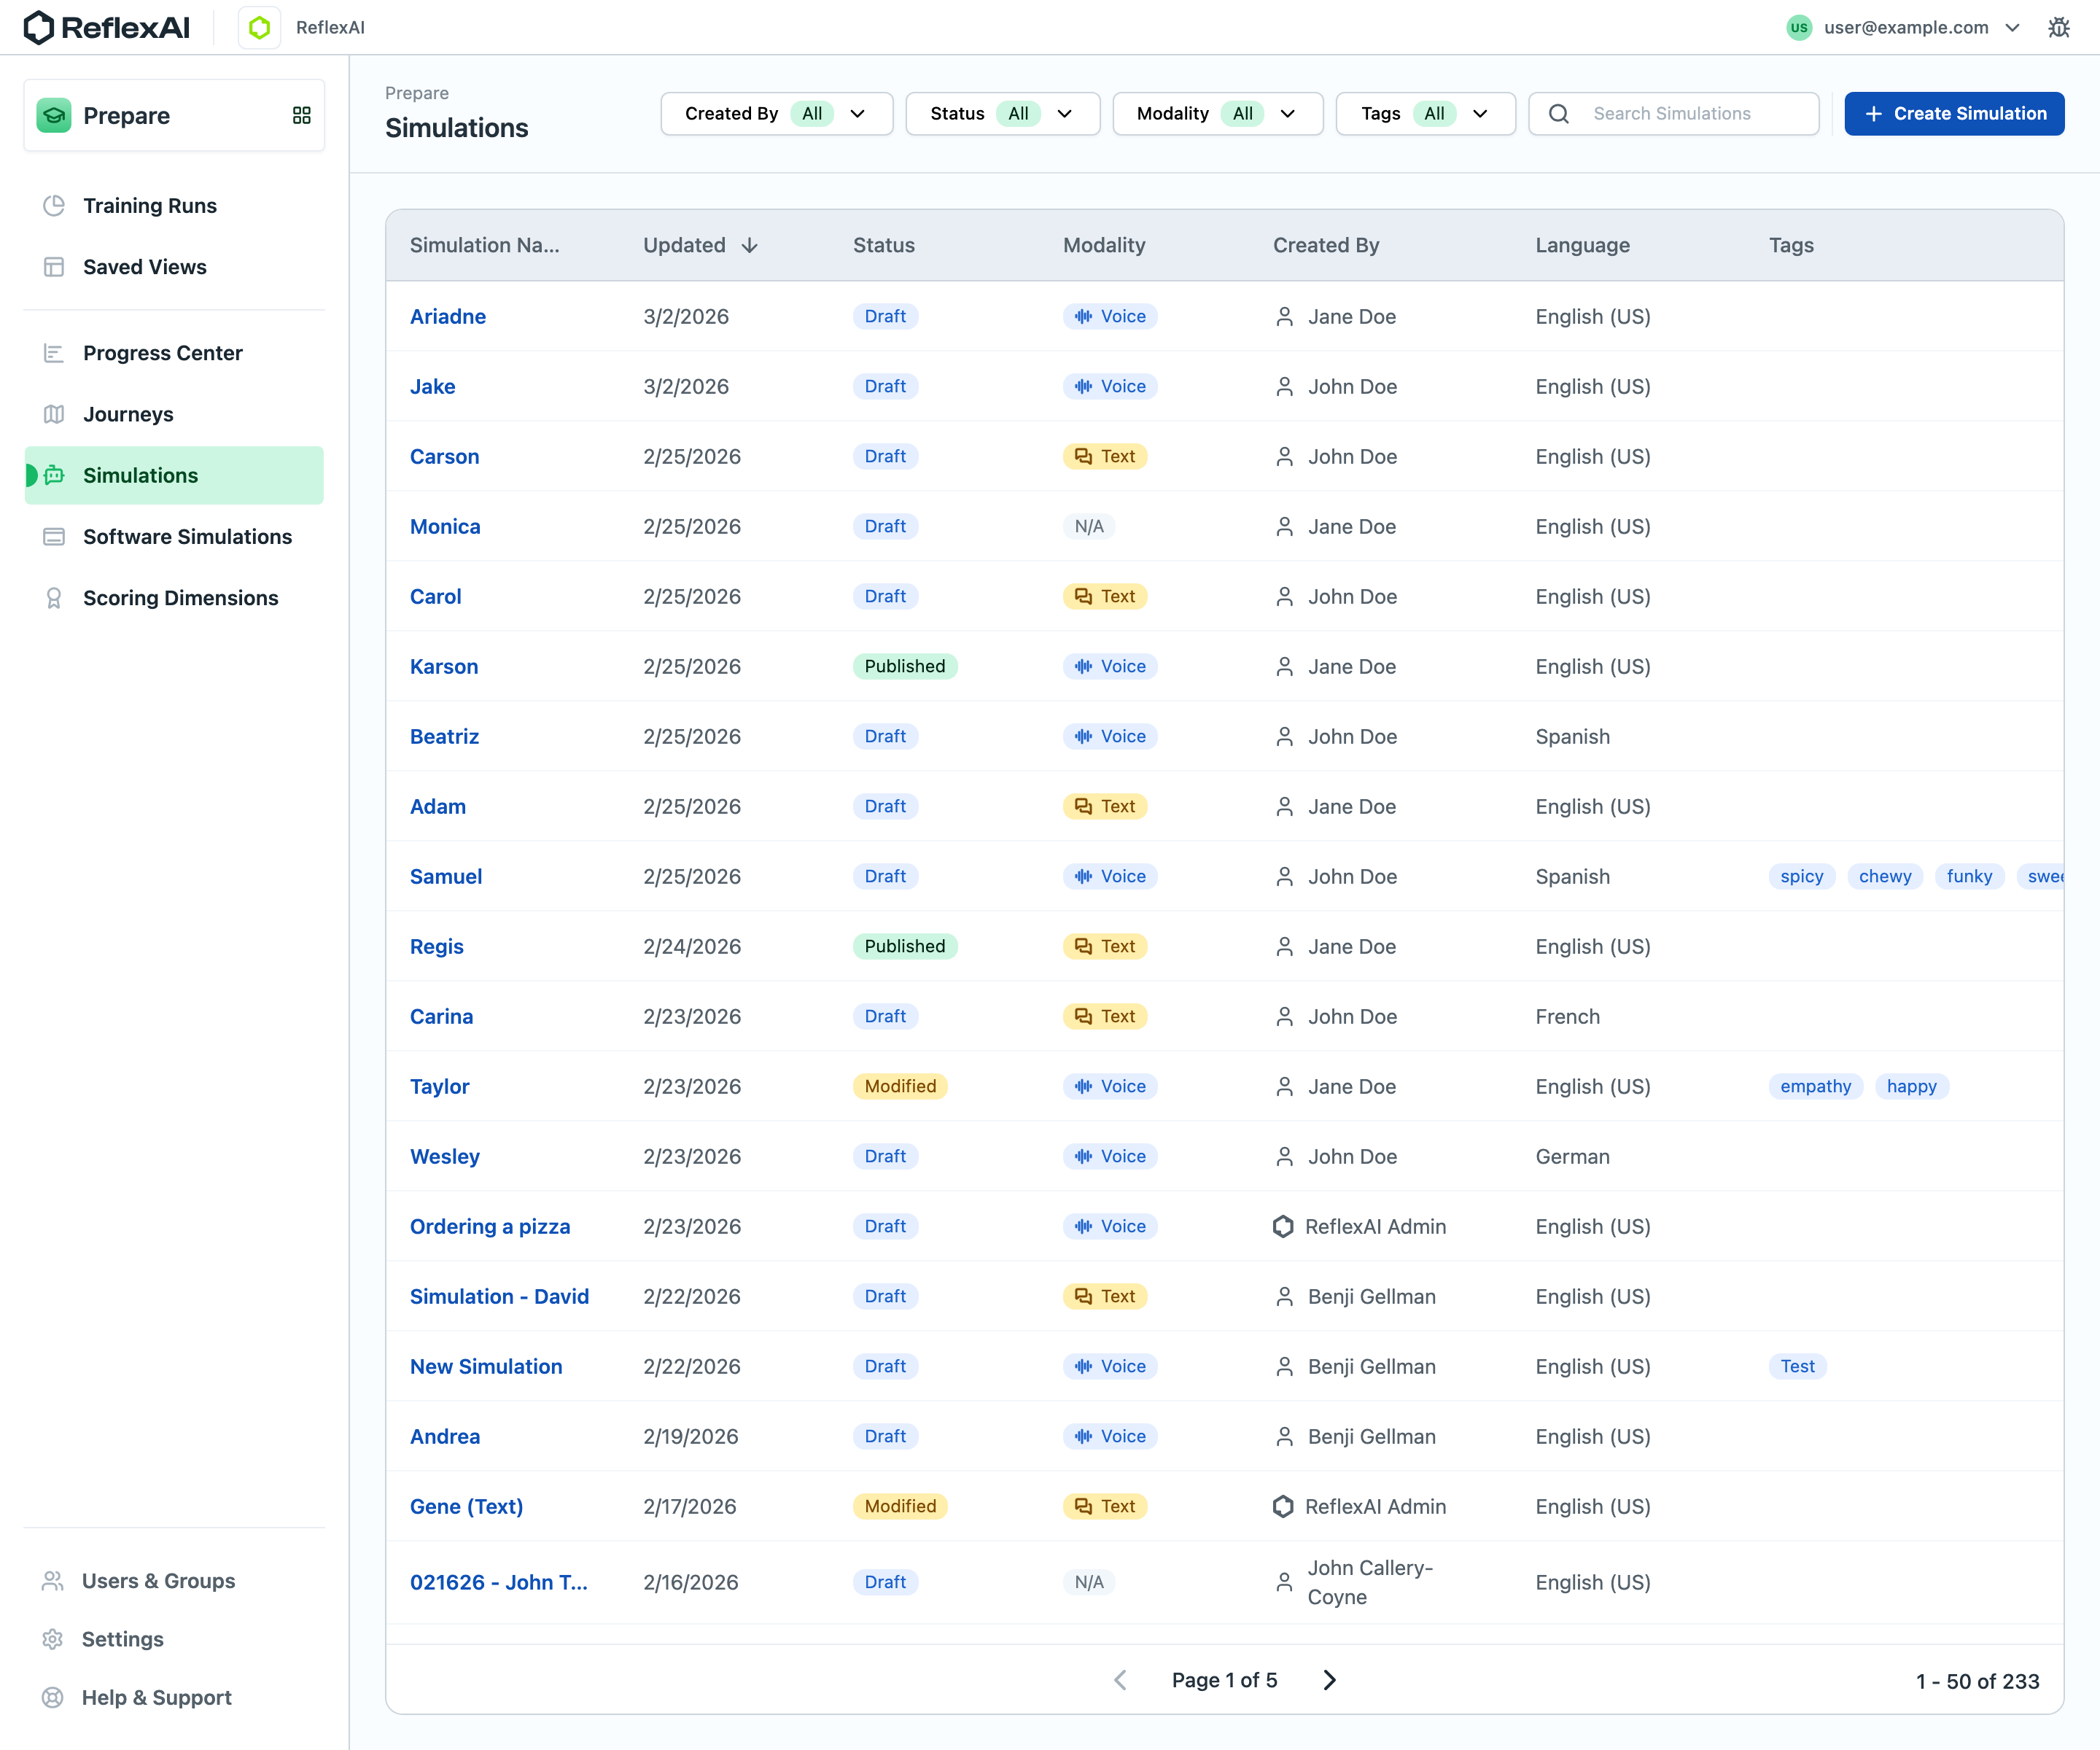The width and height of the screenshot is (2100, 1750).
Task: Go to Progress Center
Action: [174, 353]
